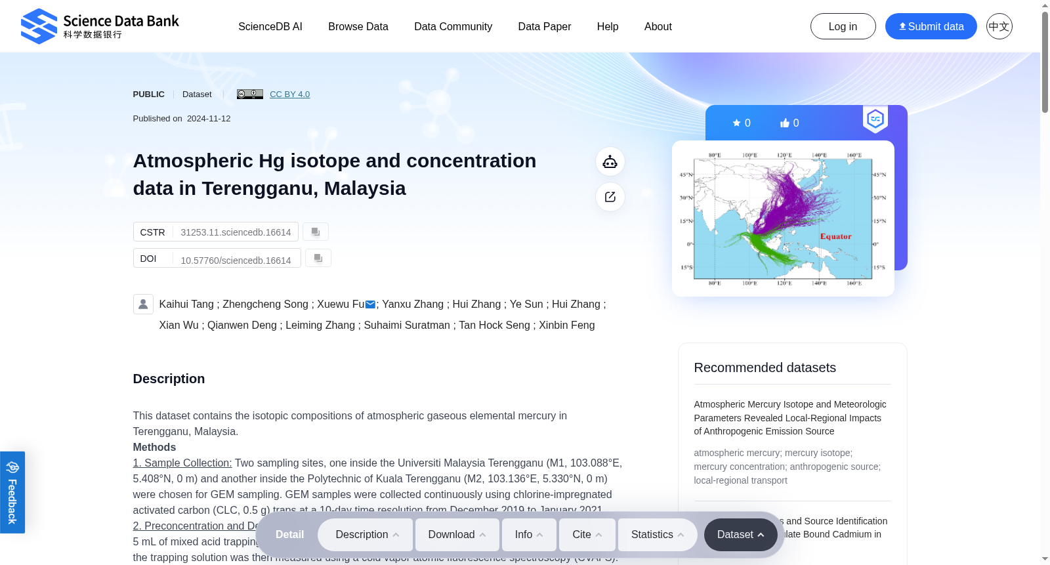Click the Recommended datasets heading

coord(765,367)
